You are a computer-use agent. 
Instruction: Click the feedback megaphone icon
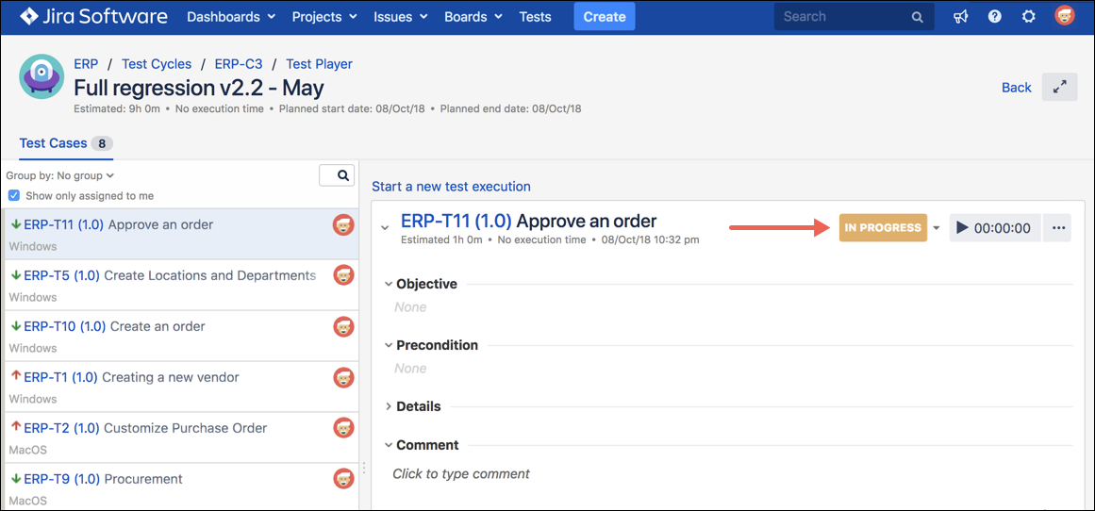960,17
